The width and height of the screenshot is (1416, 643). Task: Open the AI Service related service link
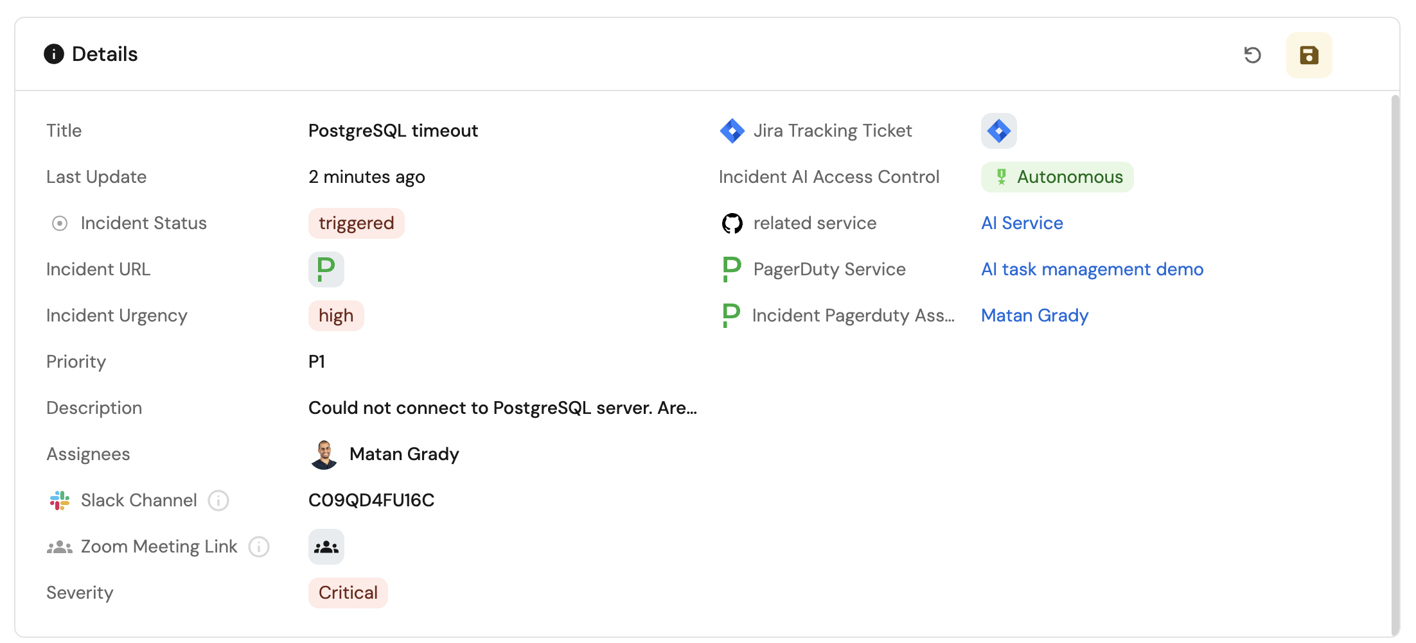click(1022, 223)
